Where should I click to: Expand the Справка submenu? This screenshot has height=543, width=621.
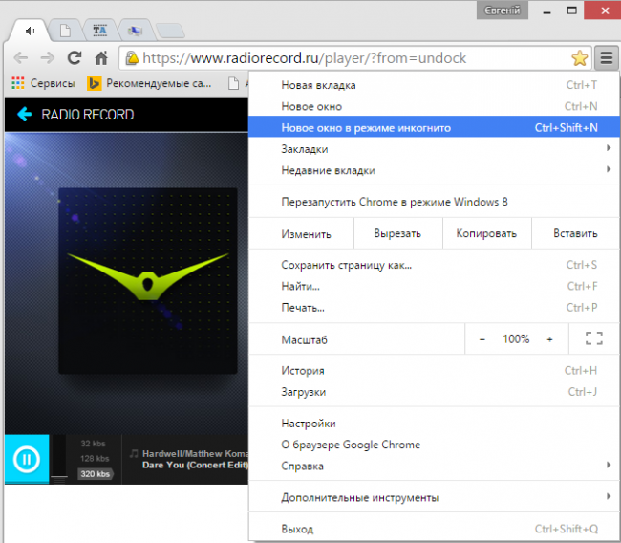[434, 467]
